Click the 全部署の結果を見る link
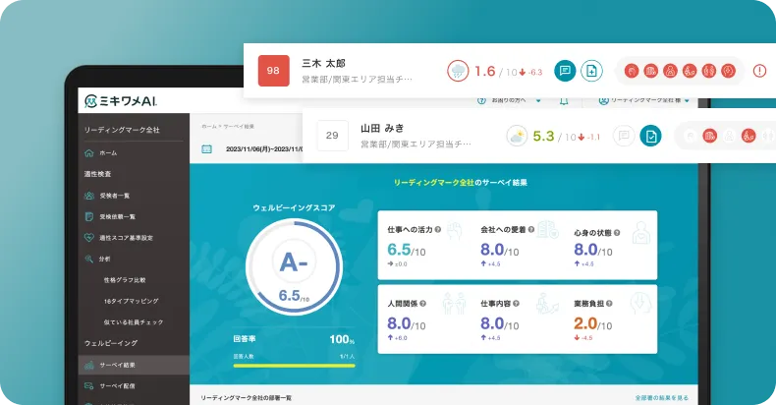This screenshot has width=776, height=405. point(662,398)
